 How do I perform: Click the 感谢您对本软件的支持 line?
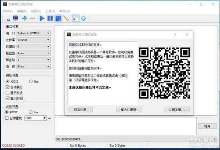[x=85, y=45]
